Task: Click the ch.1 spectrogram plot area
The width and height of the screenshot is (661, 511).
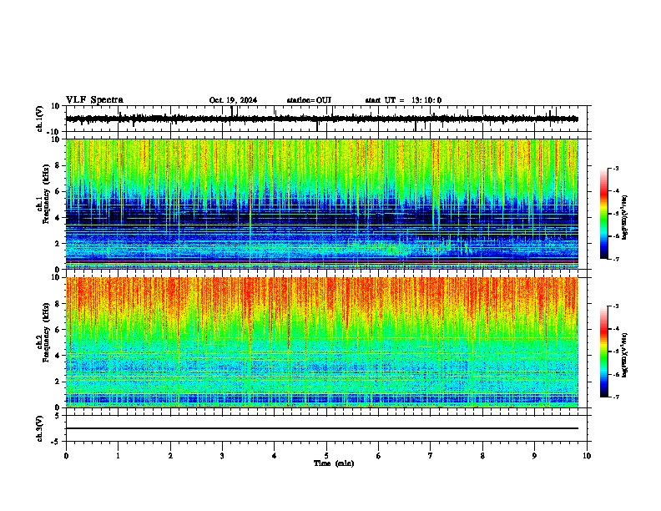Action: [322, 204]
